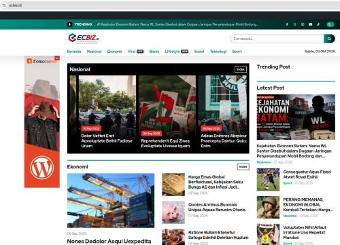Screen dimensions: 340x245
Task: Open 'Reprehenderit Equi Zinea' article card
Action: (x=165, y=143)
